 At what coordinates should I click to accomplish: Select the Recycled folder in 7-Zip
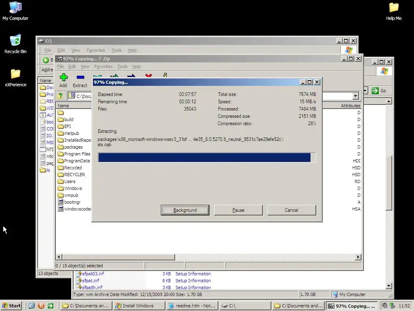coord(70,168)
